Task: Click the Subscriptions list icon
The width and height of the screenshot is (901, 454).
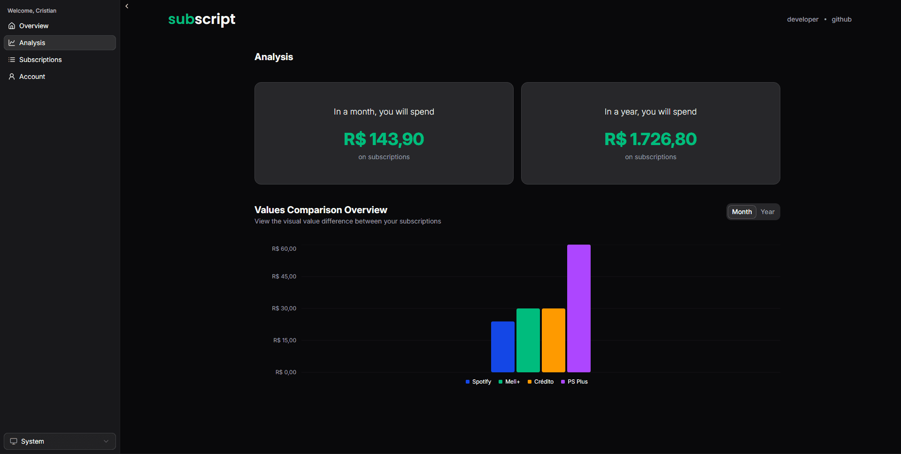Action: point(12,60)
